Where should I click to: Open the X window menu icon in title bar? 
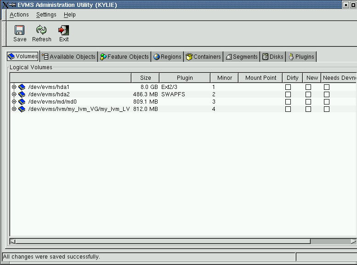pyautogui.click(x=5, y=5)
